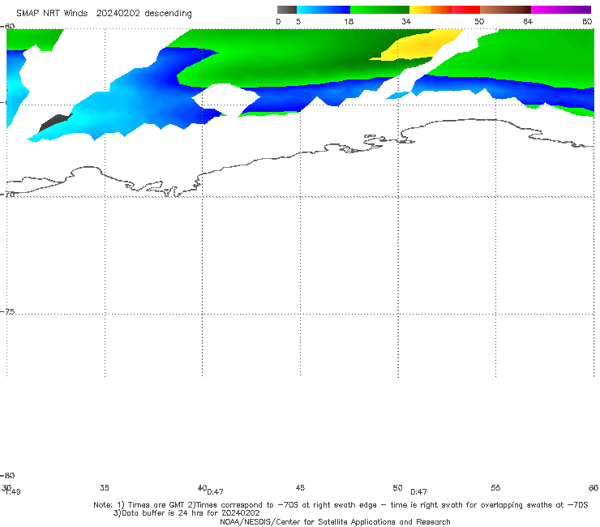Screen dimensions: 600x527
Task: Click the red segment of the color bar
Action: 465,10
